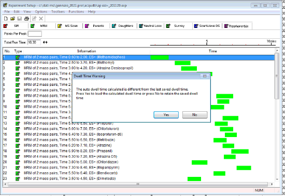The height and width of the screenshot is (196, 285).
Task: Click the Points Per Peak field
Action: [x=35, y=34]
